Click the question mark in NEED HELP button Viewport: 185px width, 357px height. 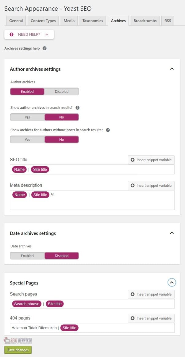click(x=12, y=34)
